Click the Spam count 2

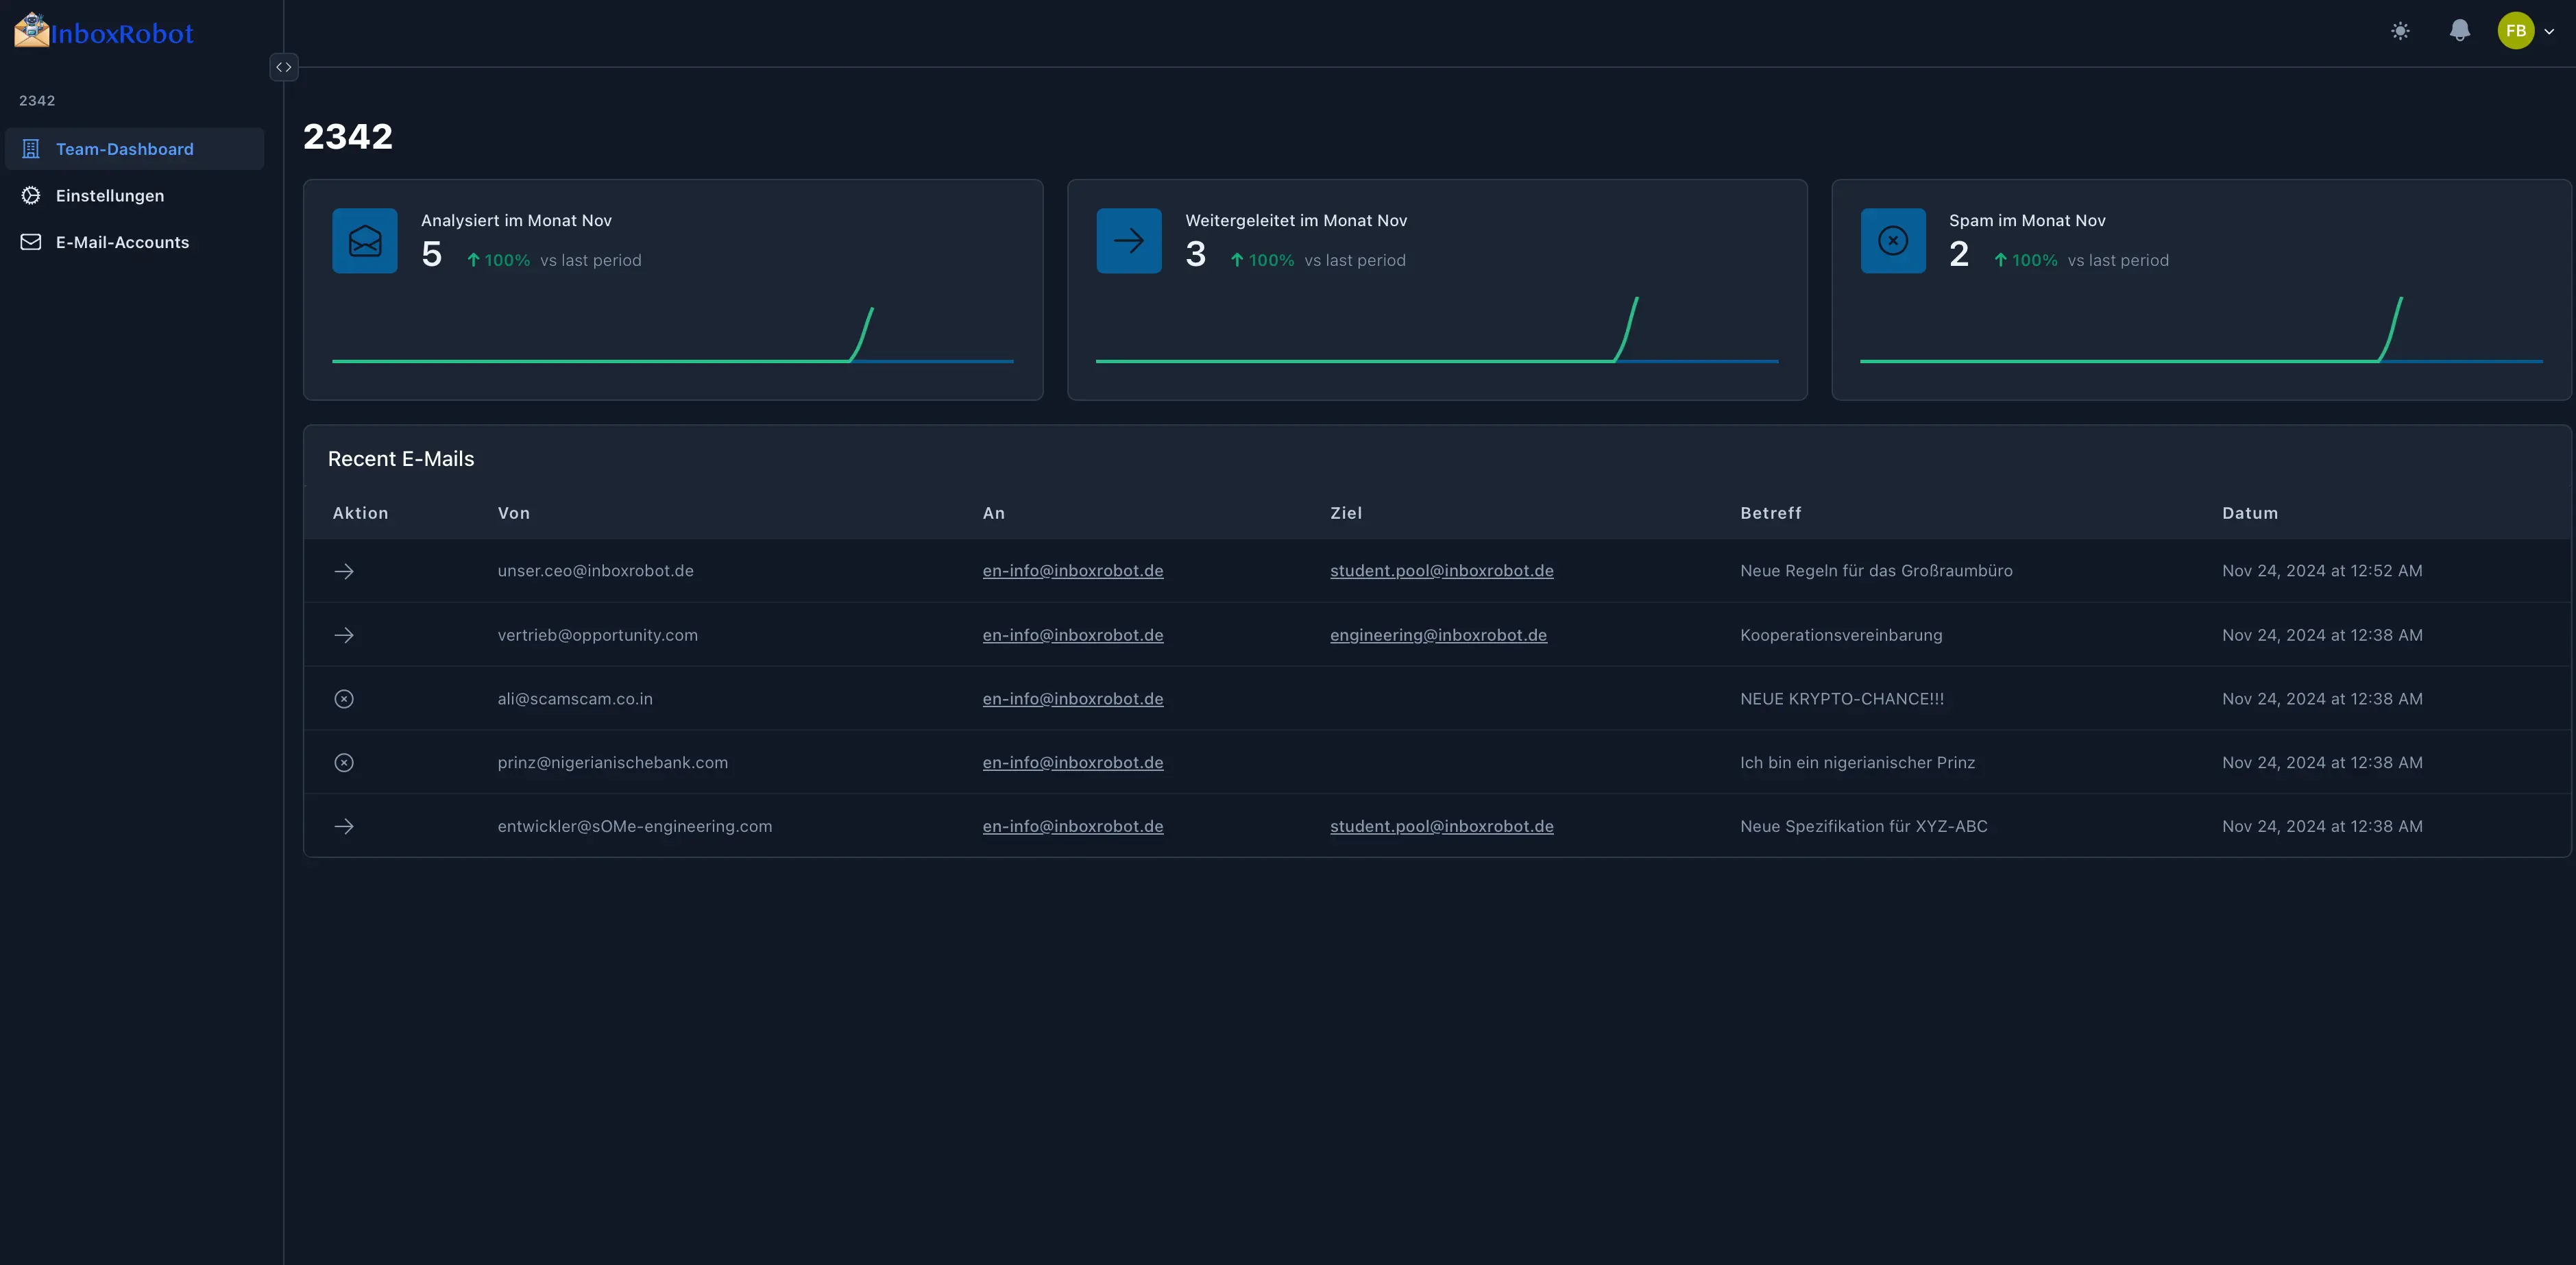[x=1959, y=255]
